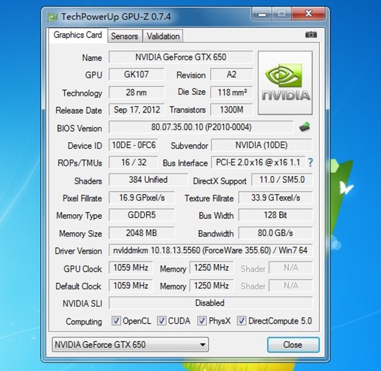381x371 pixels.
Task: Click the Default Clock field 1059 MHz
Action: [x=131, y=285]
